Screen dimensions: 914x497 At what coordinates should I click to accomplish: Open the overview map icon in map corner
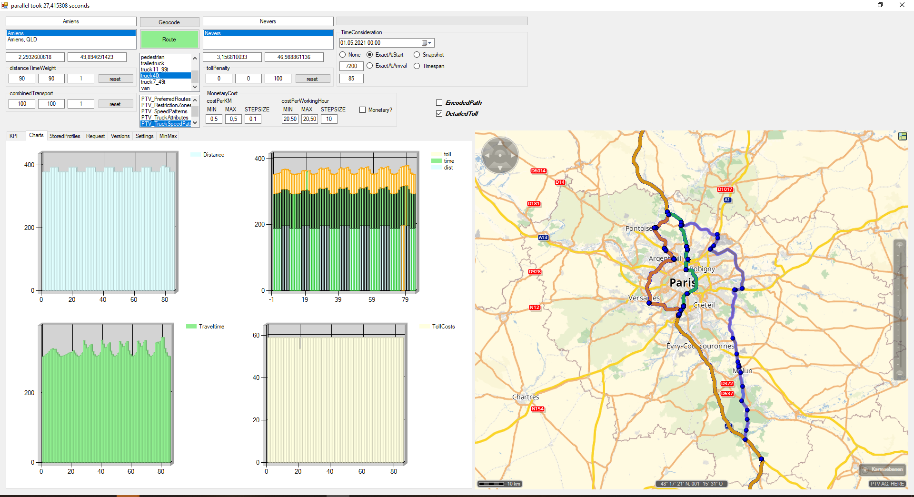tap(902, 137)
